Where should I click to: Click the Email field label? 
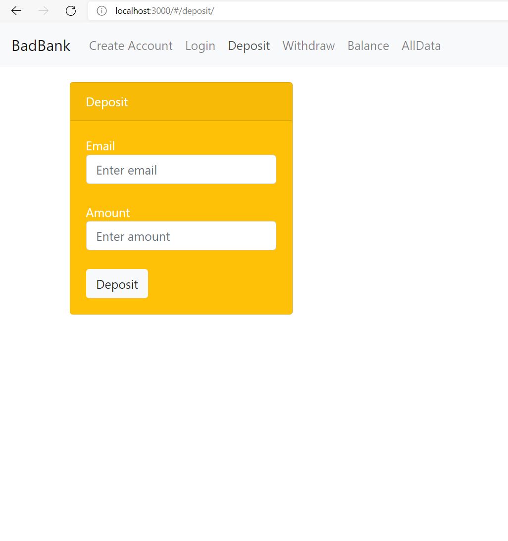click(101, 146)
